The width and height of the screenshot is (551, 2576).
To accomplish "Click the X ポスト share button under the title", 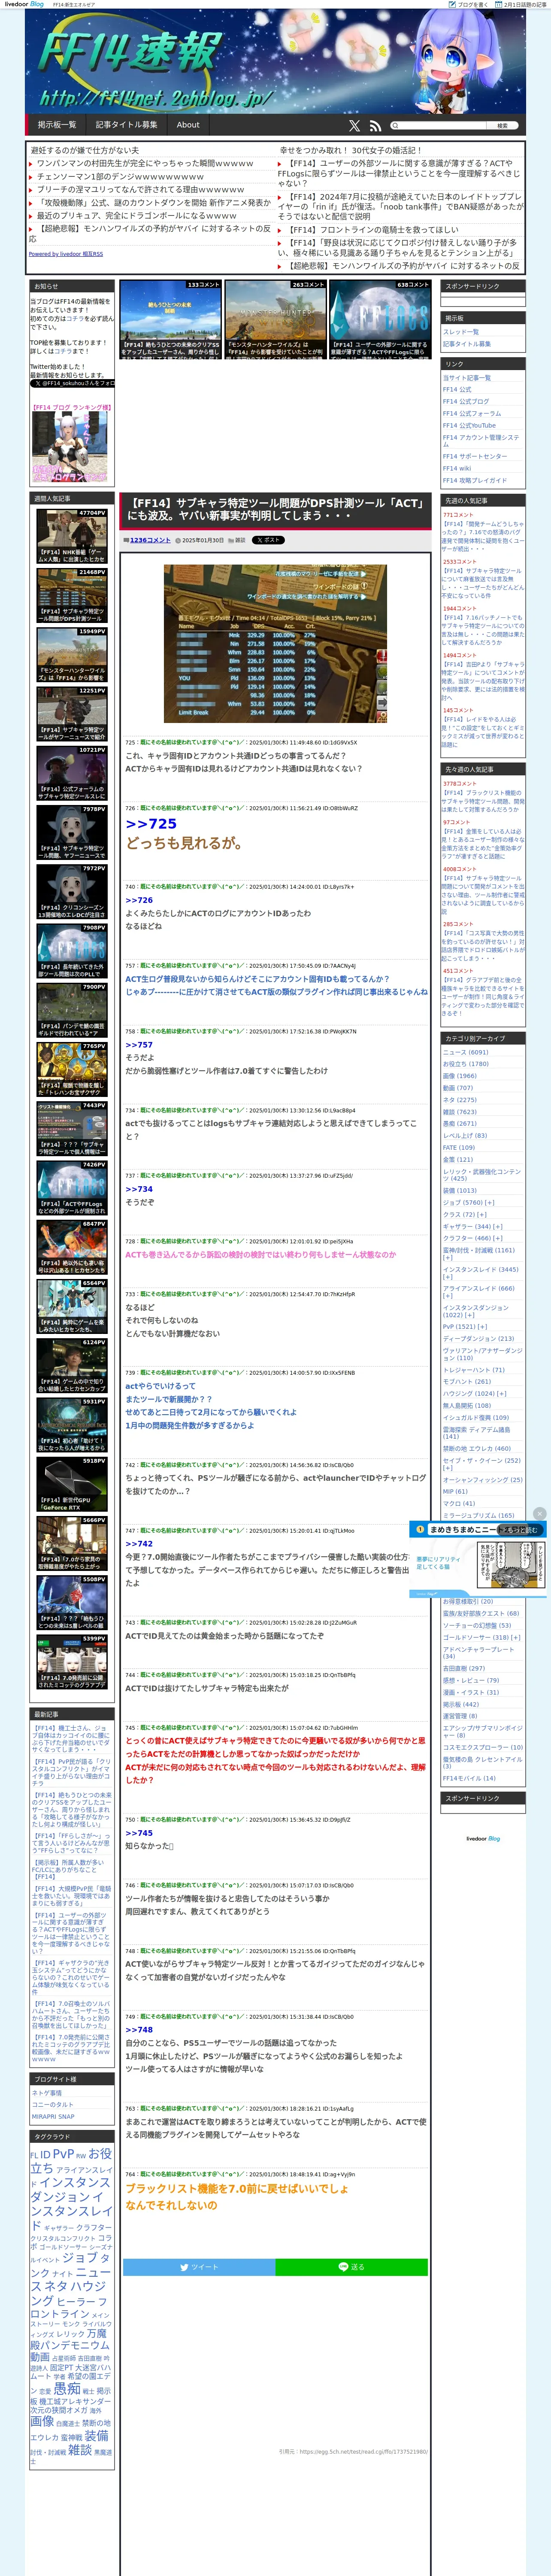I will [x=268, y=540].
